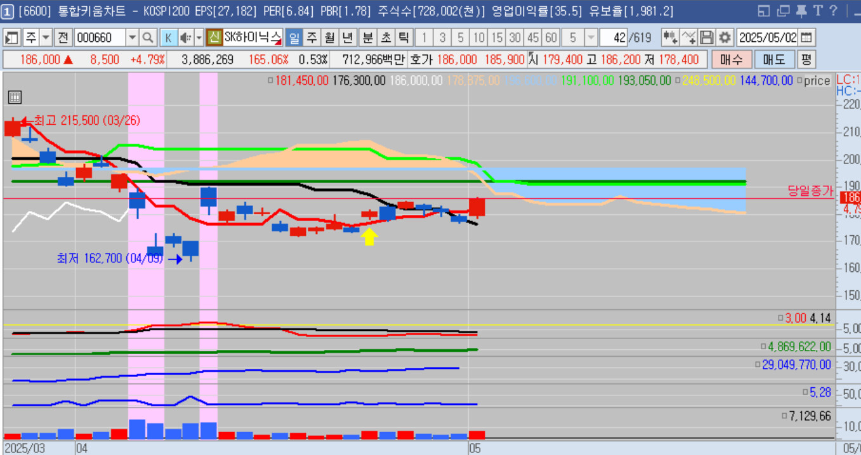Click the save chart floppy disk icon
The width and height of the screenshot is (861, 455).
point(707,37)
